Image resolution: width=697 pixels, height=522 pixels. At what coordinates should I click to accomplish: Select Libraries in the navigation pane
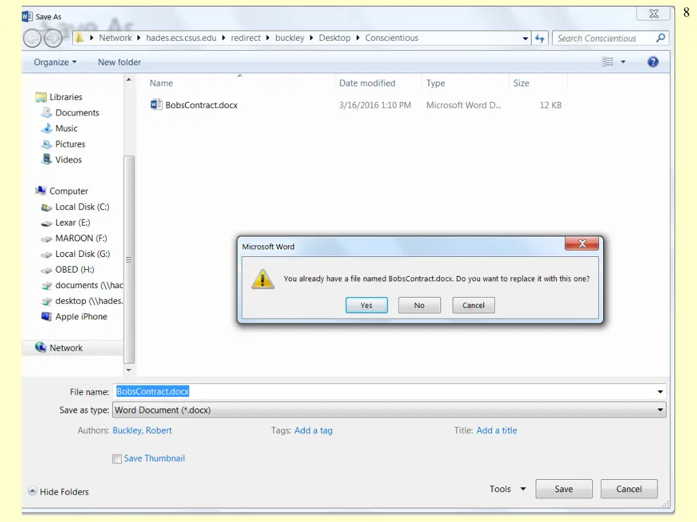pyautogui.click(x=66, y=97)
